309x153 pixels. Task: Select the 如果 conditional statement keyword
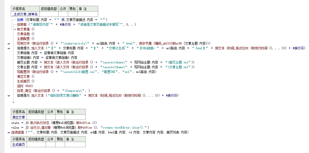point(20,20)
